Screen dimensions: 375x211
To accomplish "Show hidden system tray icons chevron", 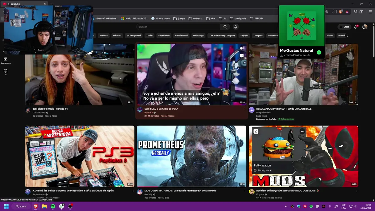I will coord(286,206).
